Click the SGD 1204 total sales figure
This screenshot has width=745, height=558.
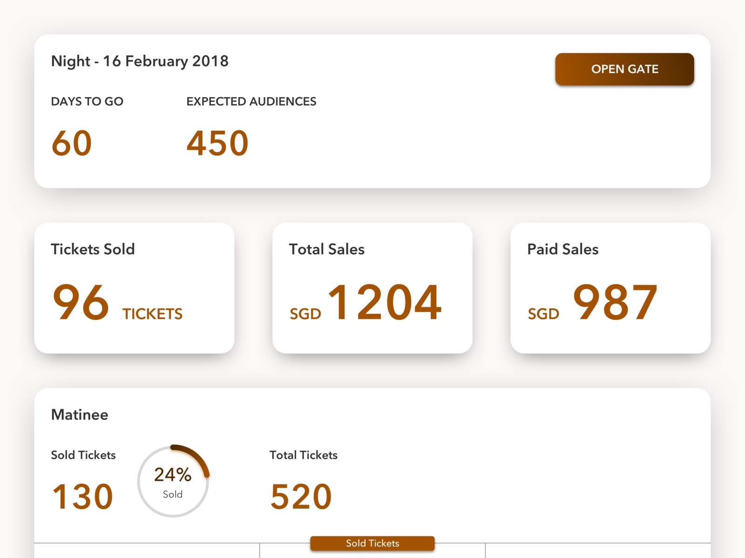point(366,304)
